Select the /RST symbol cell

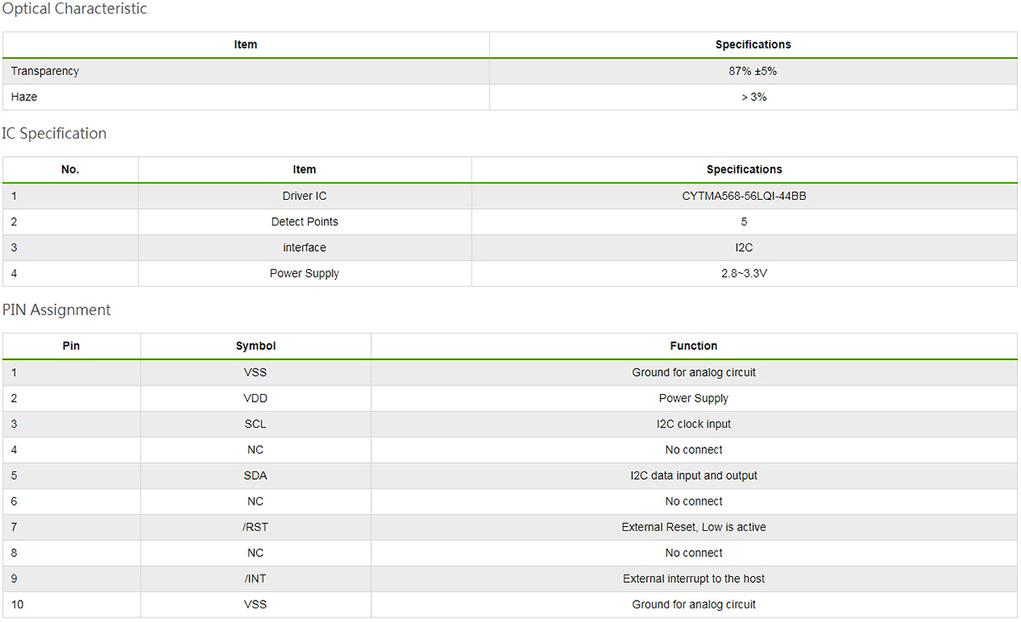point(255,527)
